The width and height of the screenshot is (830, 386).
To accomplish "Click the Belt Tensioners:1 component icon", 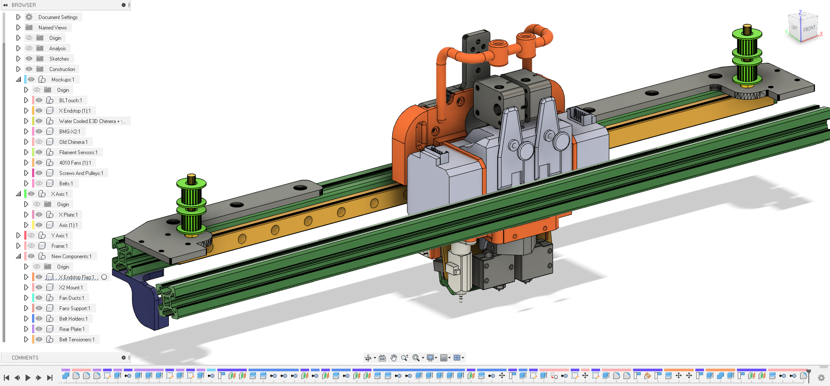I will click(50, 340).
